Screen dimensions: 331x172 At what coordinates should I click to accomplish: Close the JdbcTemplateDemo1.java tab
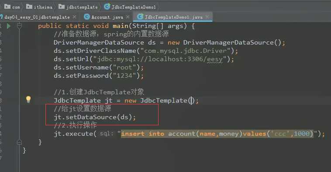[x=207, y=17]
